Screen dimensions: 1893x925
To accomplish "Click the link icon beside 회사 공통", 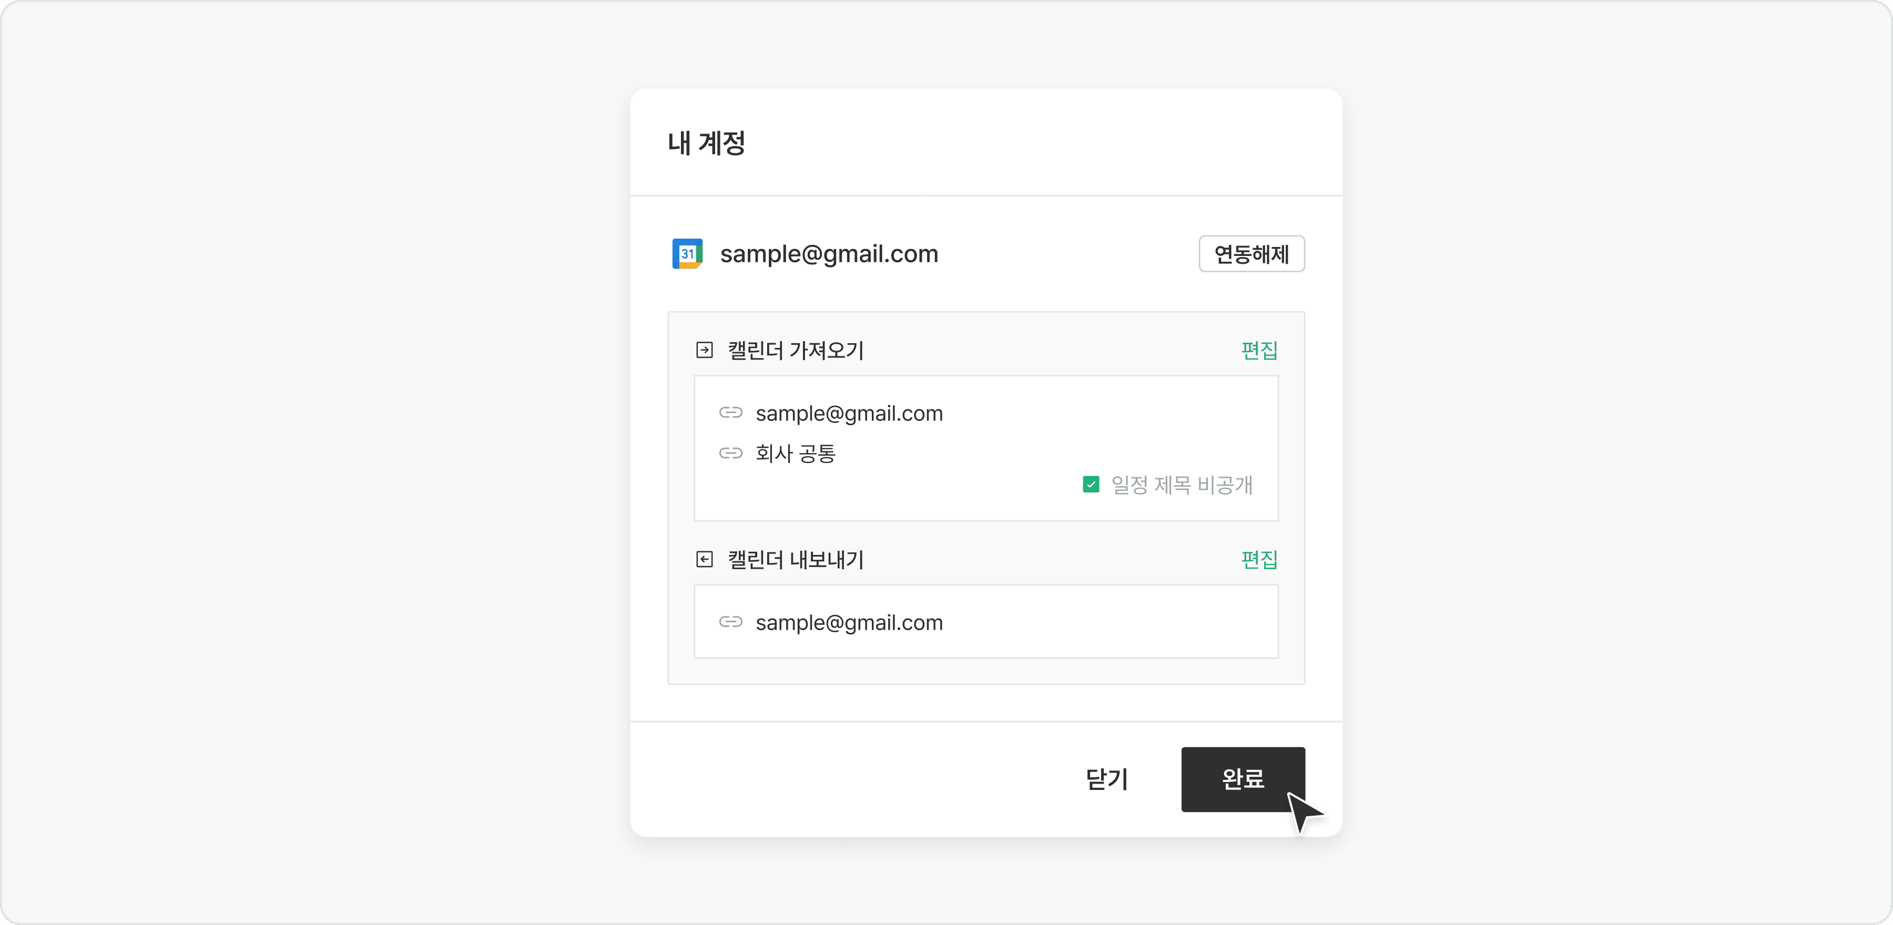I will tap(731, 454).
